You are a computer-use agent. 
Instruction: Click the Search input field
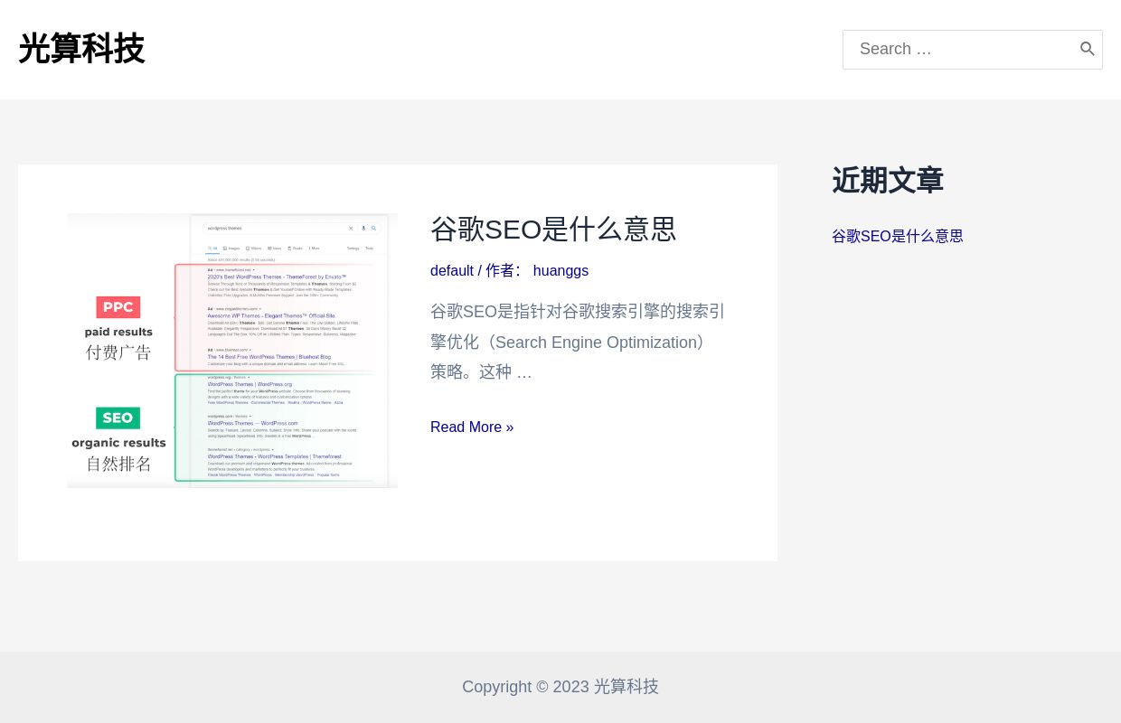[958, 49]
